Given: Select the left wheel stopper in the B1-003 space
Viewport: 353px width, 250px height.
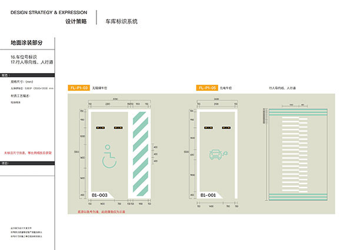Looking at the screenshot, I should coord(101,128).
